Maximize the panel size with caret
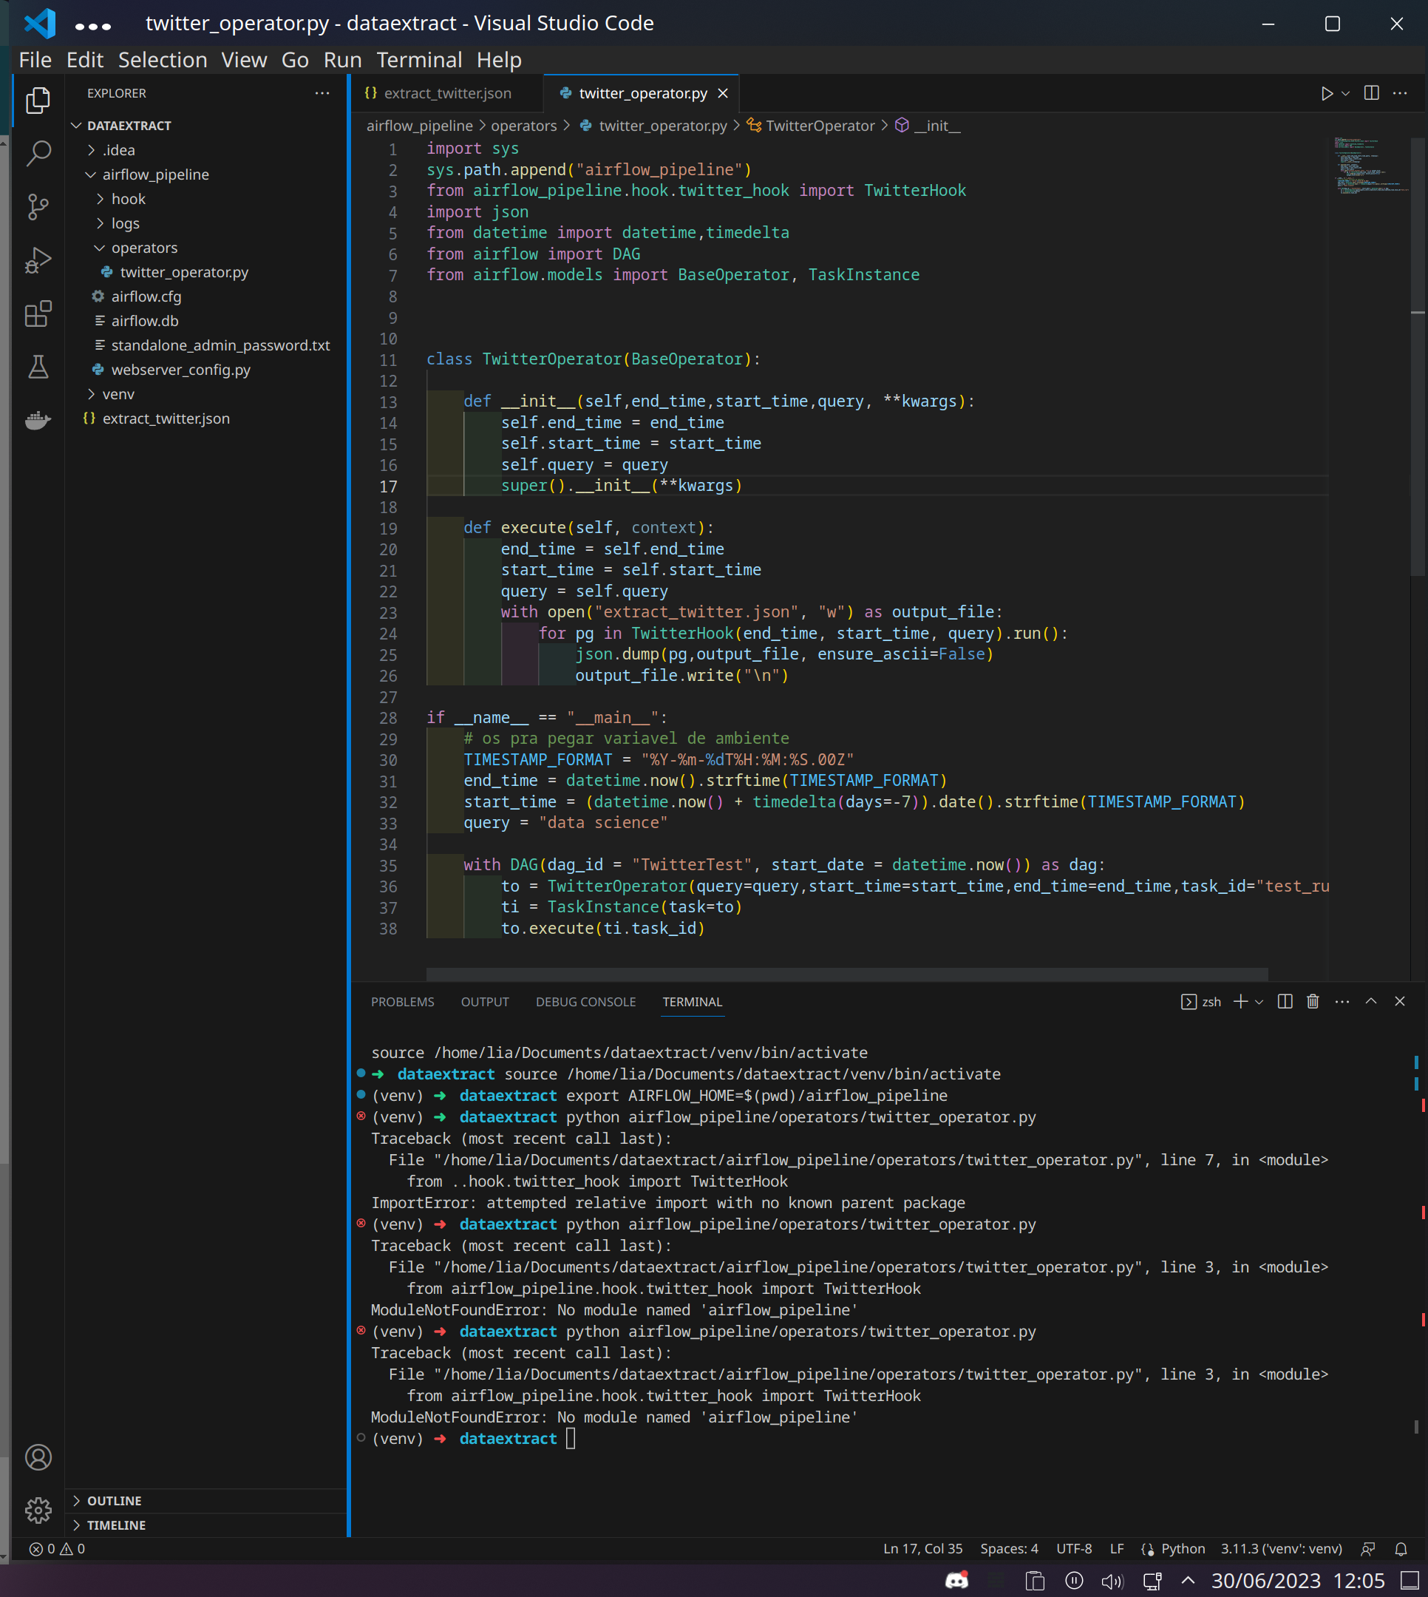The height and width of the screenshot is (1597, 1428). click(1371, 1001)
